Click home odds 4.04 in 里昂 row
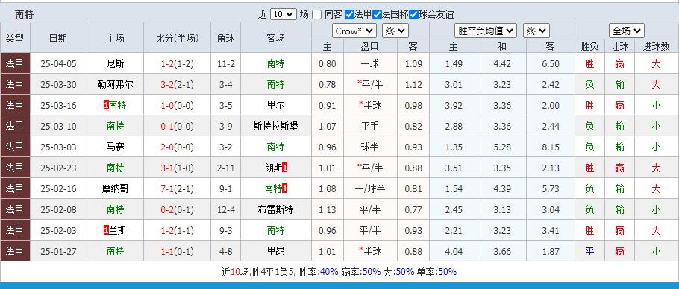 [x=454, y=251]
